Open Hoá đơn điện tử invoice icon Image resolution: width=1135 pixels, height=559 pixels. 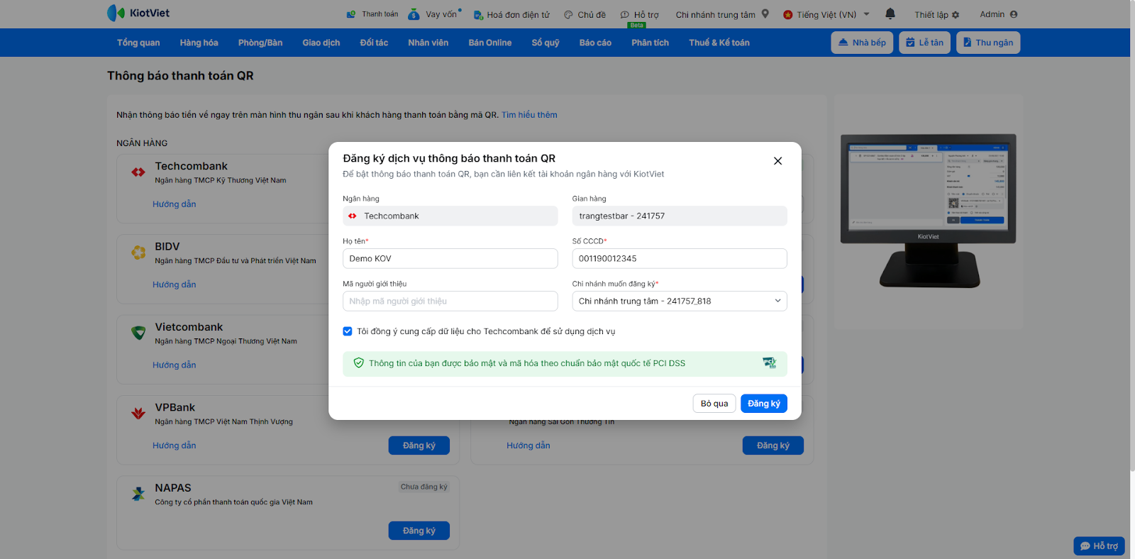(x=478, y=15)
